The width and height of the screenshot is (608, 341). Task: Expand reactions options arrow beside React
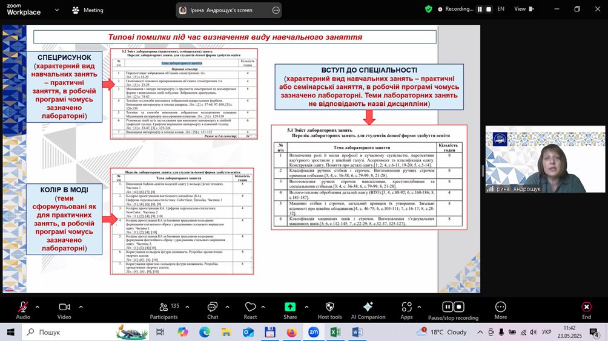263,307
